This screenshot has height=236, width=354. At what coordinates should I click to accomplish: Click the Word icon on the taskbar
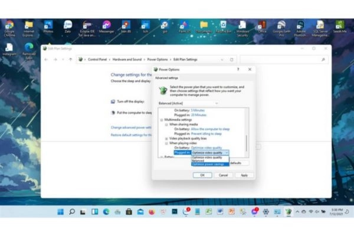pyautogui.click(x=220, y=212)
